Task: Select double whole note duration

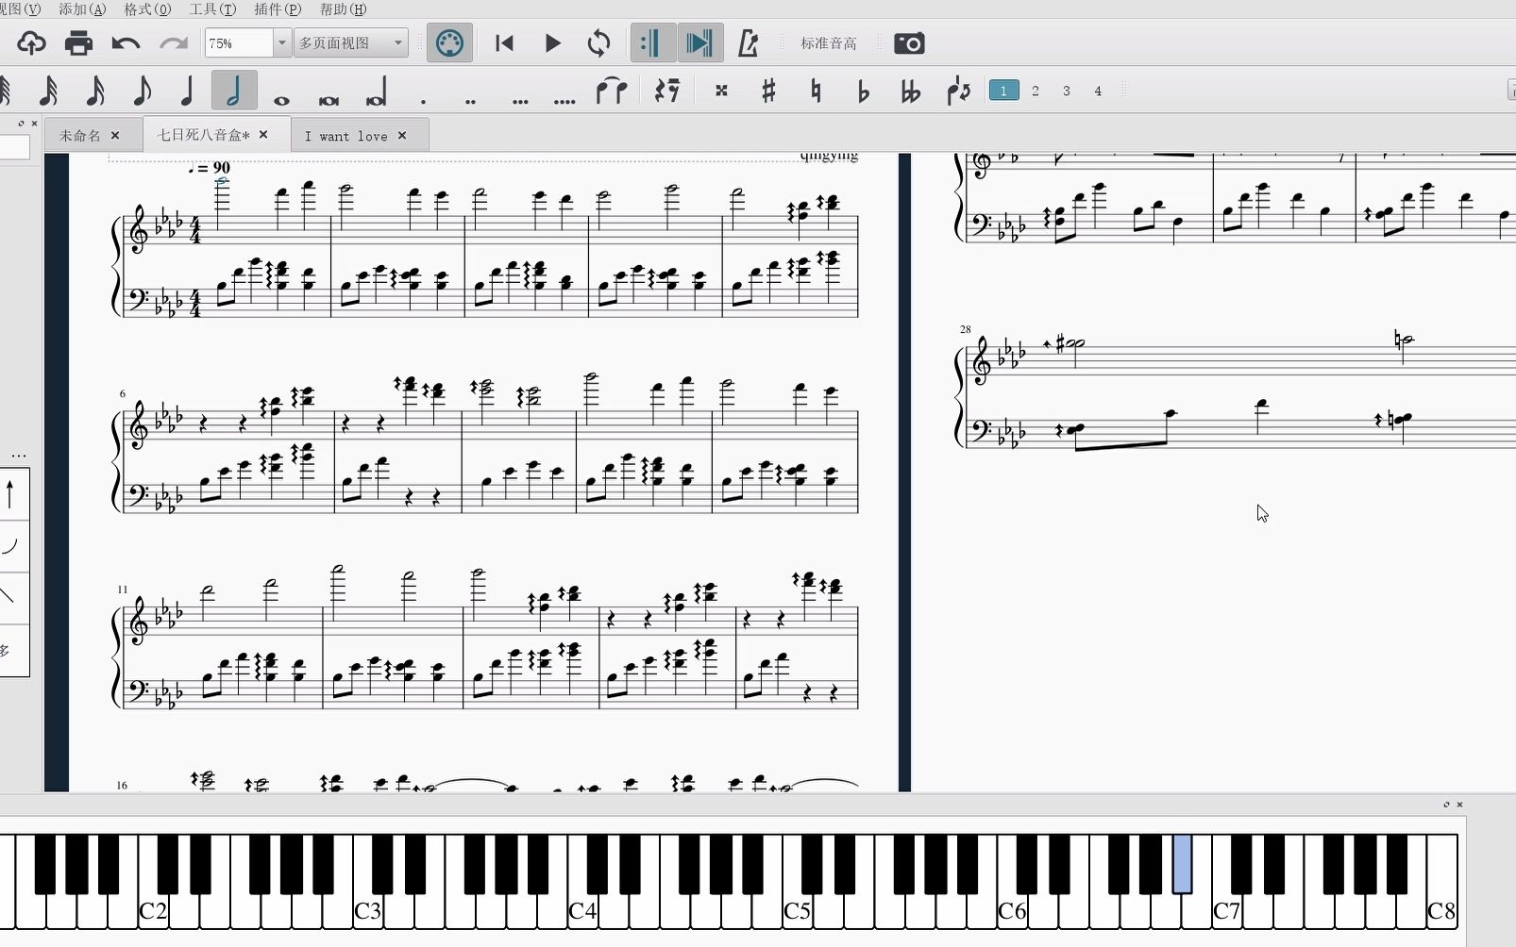Action: click(x=328, y=99)
